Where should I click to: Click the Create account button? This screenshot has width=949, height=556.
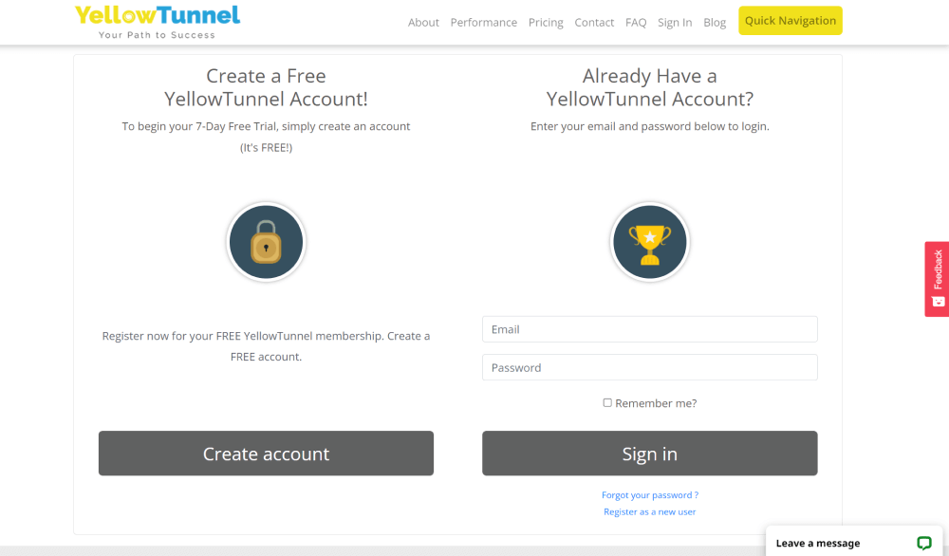click(x=266, y=454)
